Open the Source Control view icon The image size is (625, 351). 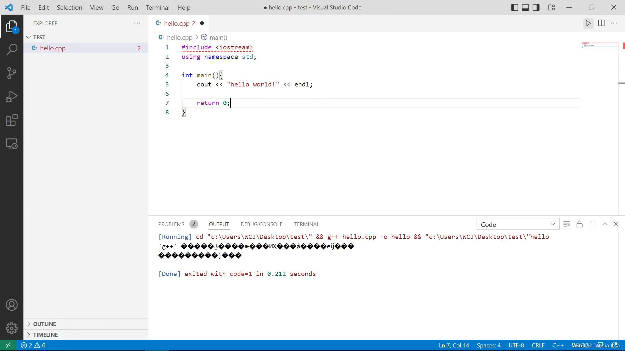pos(12,73)
